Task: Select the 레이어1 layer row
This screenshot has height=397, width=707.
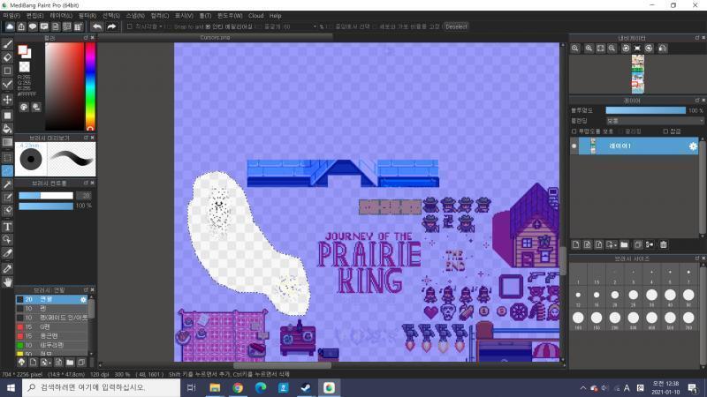Action: [638, 146]
